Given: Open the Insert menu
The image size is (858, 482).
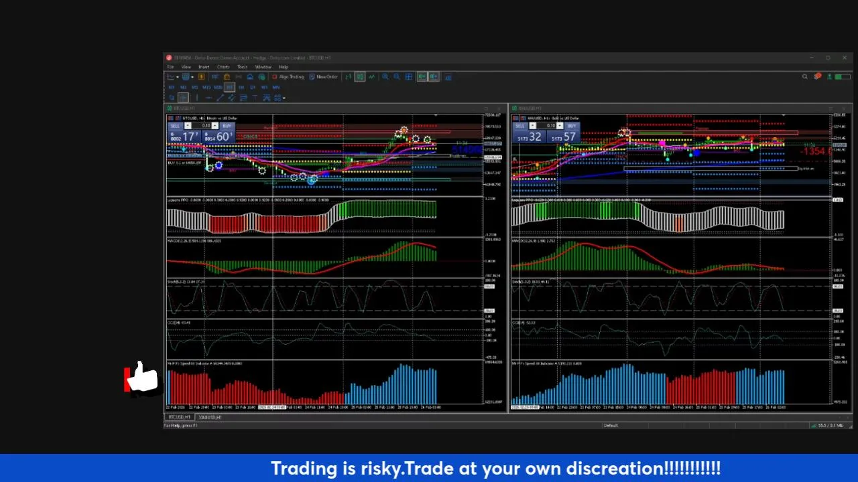Looking at the screenshot, I should [204, 67].
